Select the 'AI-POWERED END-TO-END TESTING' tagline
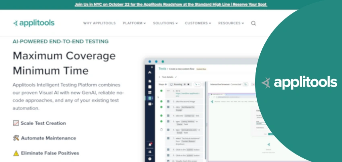The height and width of the screenshot is (162, 342). click(x=61, y=42)
